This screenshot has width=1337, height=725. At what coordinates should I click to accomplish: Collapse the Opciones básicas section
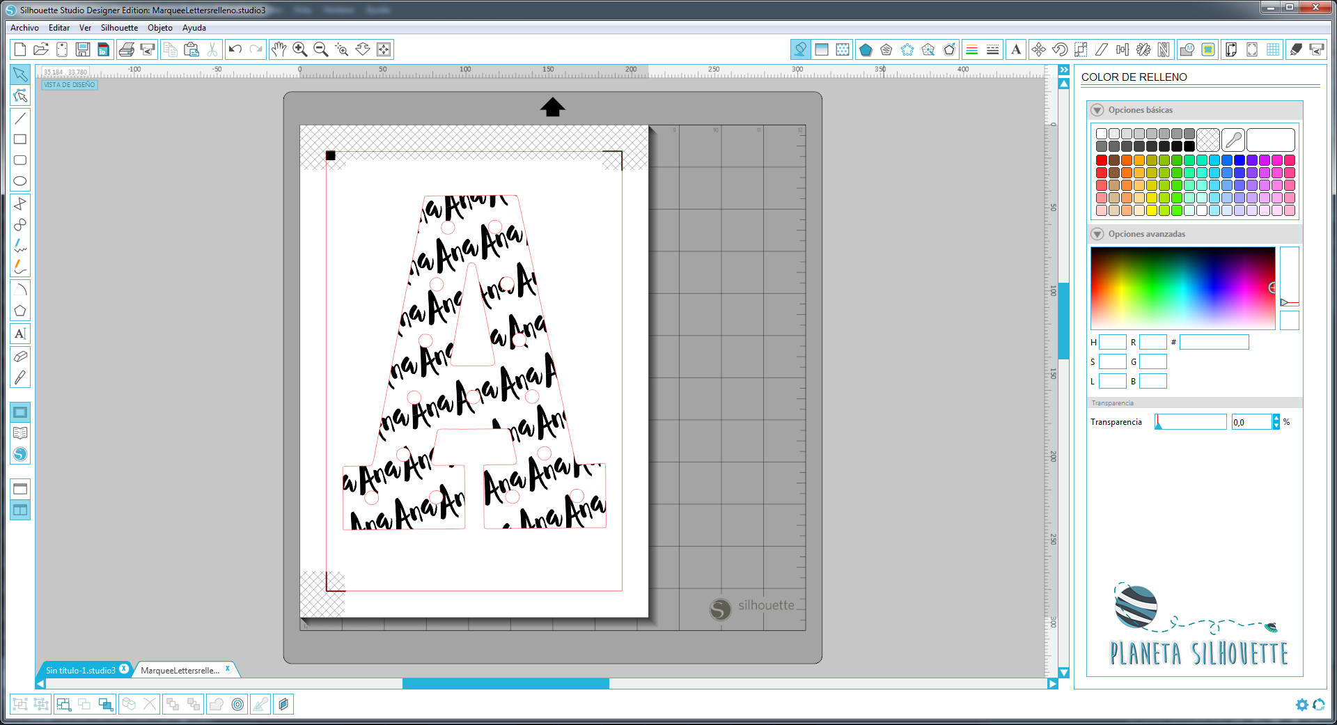tap(1097, 110)
